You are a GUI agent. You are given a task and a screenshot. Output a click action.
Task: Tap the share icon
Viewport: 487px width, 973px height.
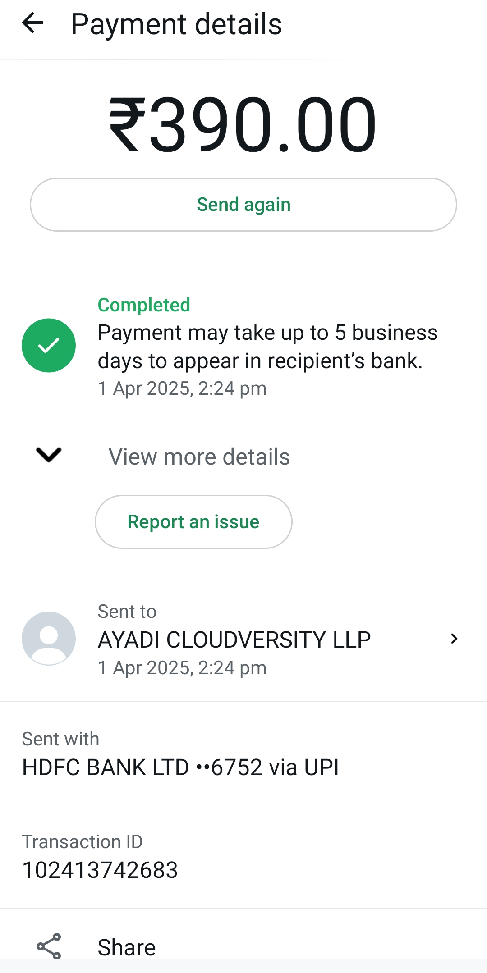(x=49, y=946)
